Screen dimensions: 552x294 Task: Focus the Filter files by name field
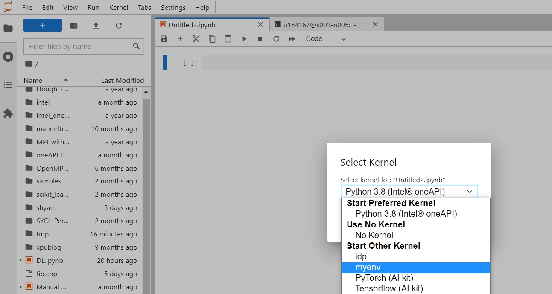(x=84, y=46)
